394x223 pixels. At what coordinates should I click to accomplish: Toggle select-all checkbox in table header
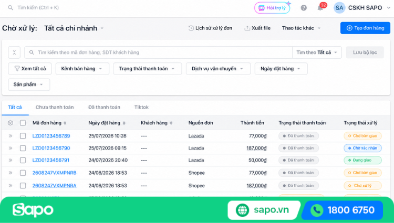[23, 123]
